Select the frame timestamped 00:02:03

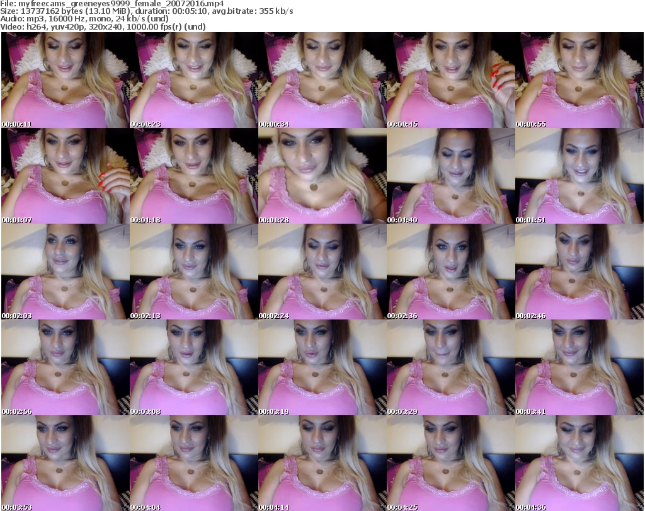coord(65,272)
